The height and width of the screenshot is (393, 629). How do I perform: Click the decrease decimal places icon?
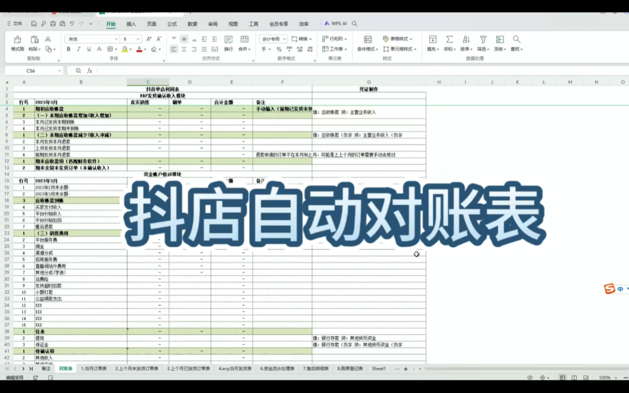tap(310, 49)
